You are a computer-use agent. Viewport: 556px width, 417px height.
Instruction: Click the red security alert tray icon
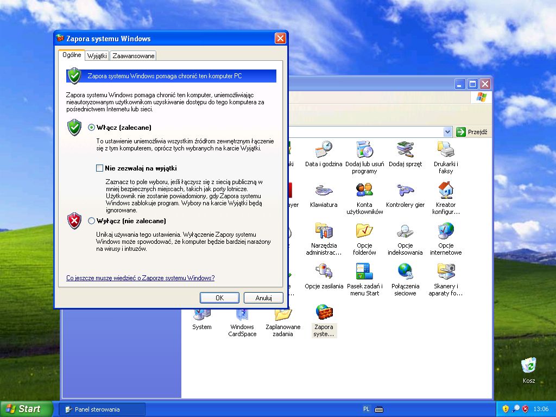click(526, 409)
